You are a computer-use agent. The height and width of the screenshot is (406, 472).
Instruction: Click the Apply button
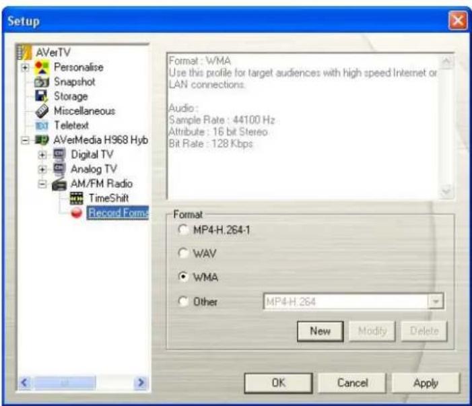click(426, 383)
